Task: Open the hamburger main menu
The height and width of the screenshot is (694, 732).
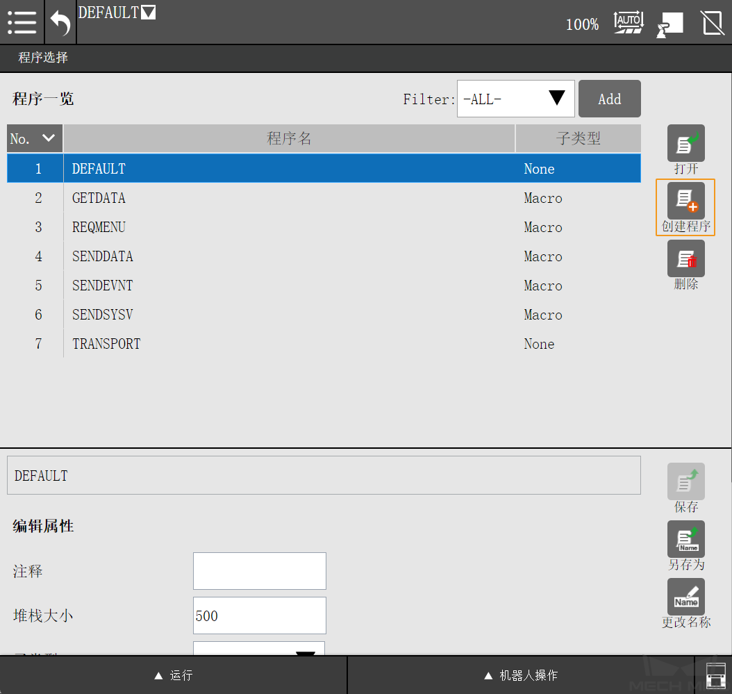Action: 22,22
